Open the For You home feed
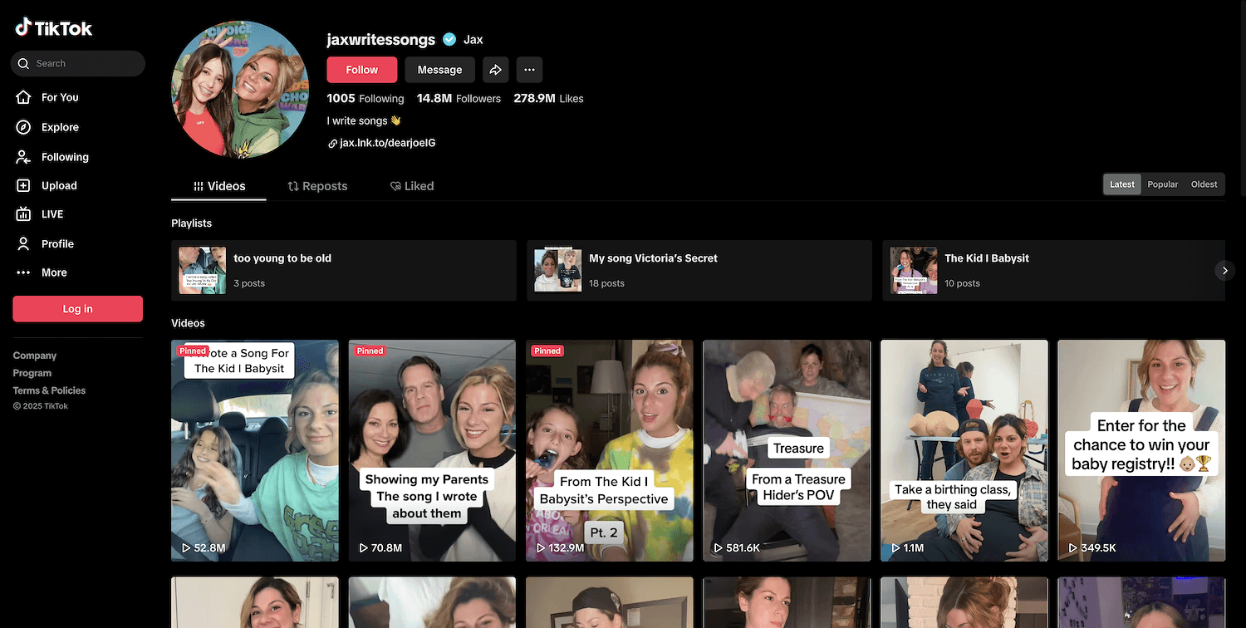Image resolution: width=1246 pixels, height=628 pixels. 59,97
